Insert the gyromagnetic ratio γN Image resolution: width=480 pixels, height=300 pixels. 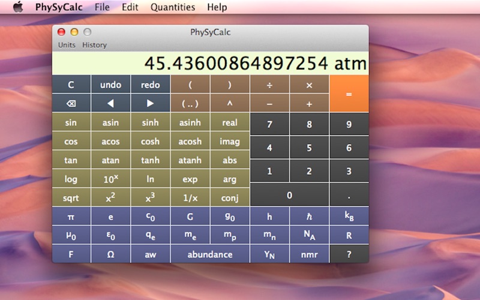269,254
